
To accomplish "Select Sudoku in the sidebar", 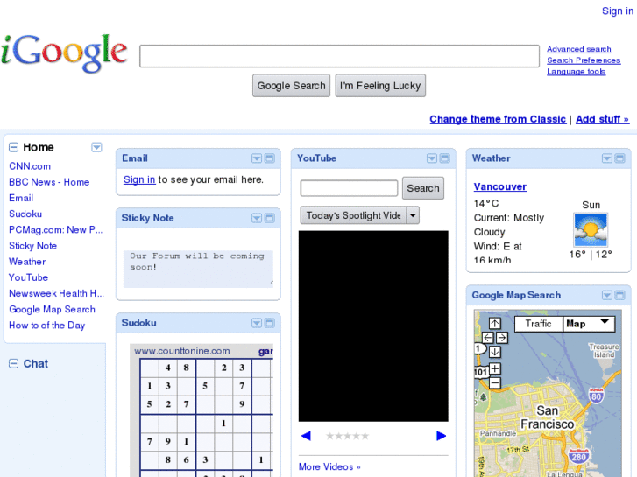I will (x=25, y=214).
